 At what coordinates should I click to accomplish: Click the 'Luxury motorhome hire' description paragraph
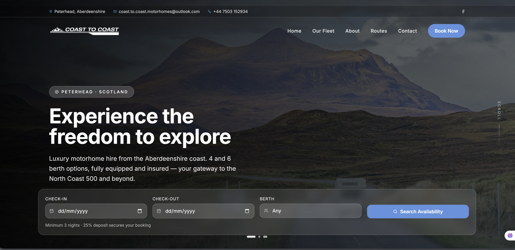pos(143,169)
